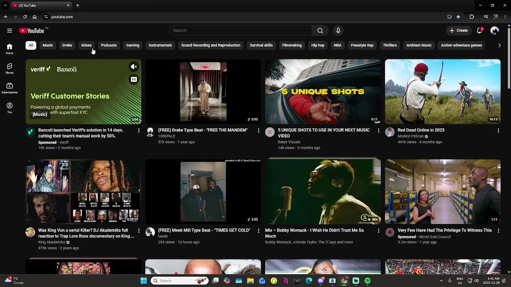The image size is (511, 287).
Task: Open the browser three-dot menu
Action: [505, 17]
